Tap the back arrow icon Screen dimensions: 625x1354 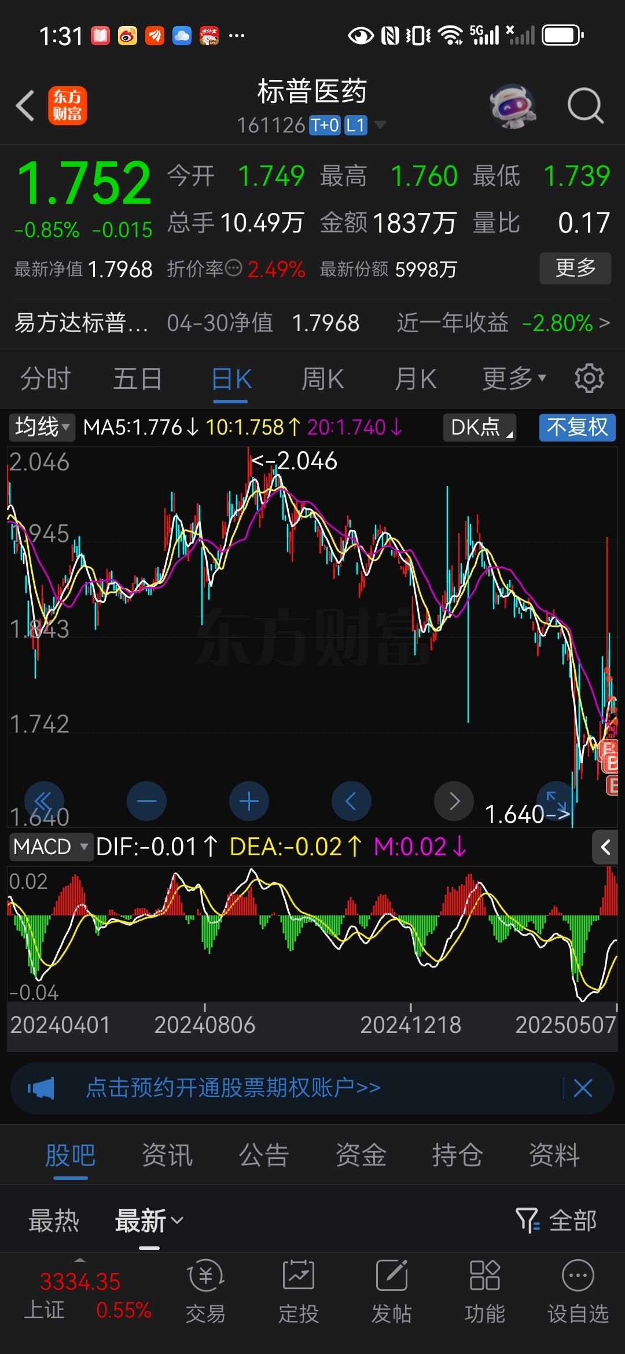(25, 106)
